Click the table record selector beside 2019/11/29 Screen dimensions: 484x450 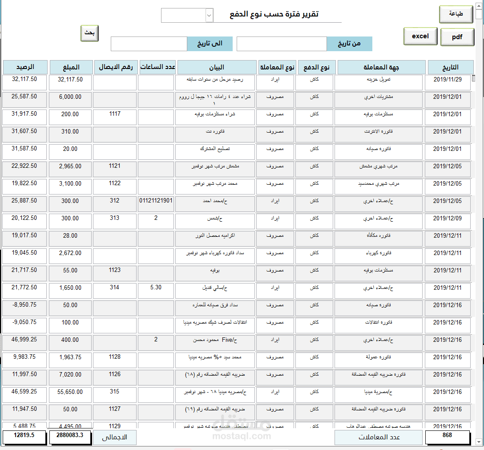[473, 78]
